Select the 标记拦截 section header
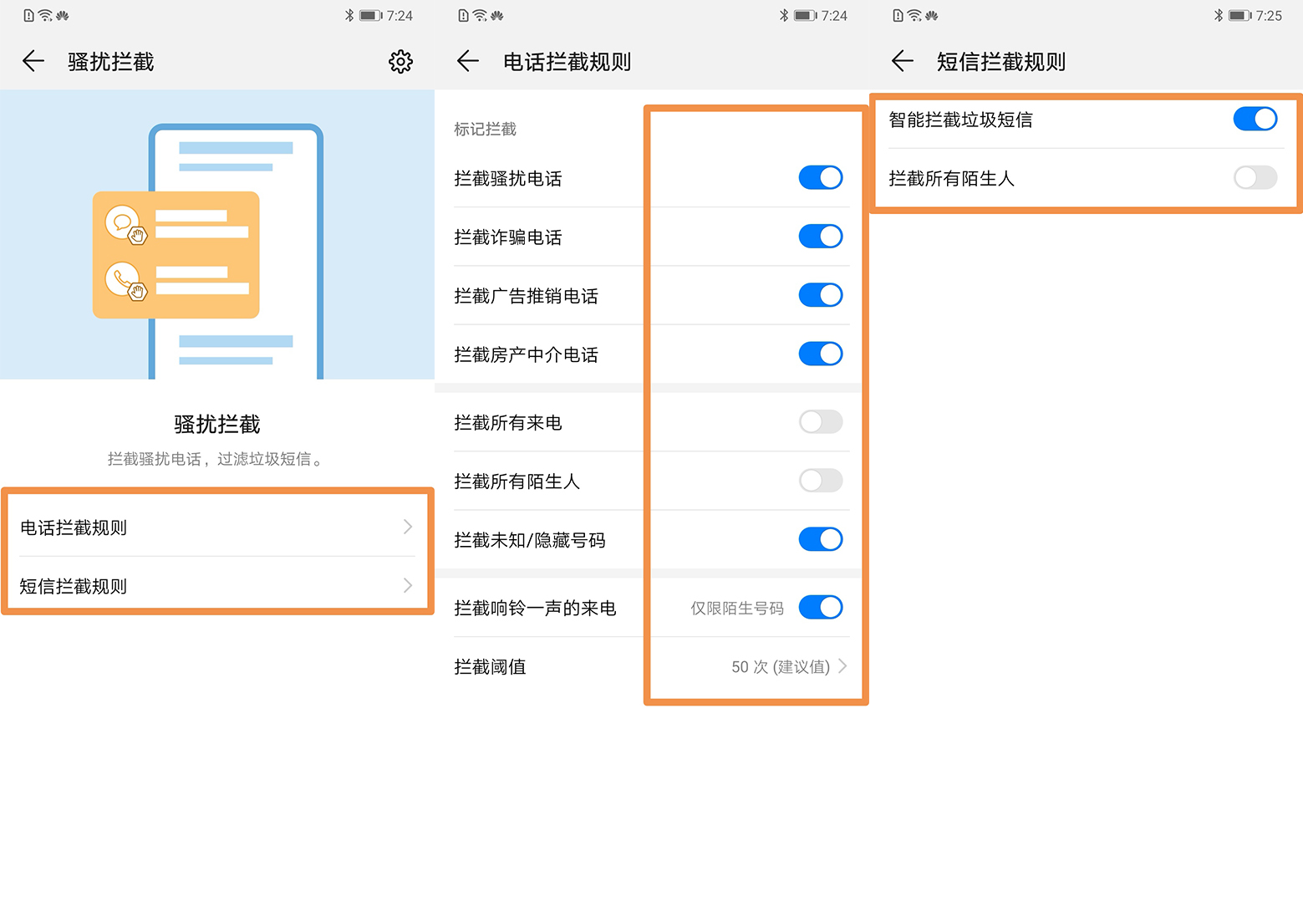Screen dimensions: 1303x902 [x=486, y=129]
